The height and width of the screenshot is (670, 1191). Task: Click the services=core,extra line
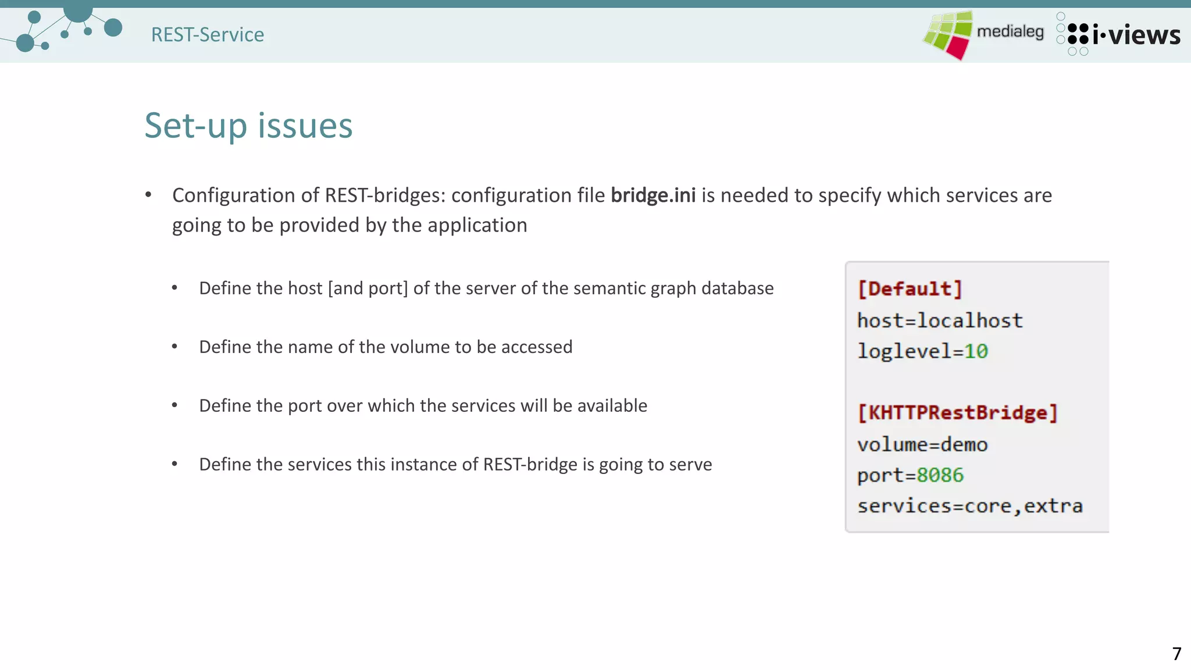(x=970, y=506)
